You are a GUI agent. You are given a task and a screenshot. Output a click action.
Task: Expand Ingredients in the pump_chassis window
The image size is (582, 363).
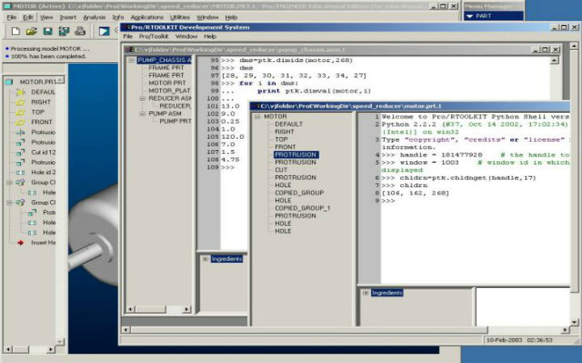(x=205, y=259)
